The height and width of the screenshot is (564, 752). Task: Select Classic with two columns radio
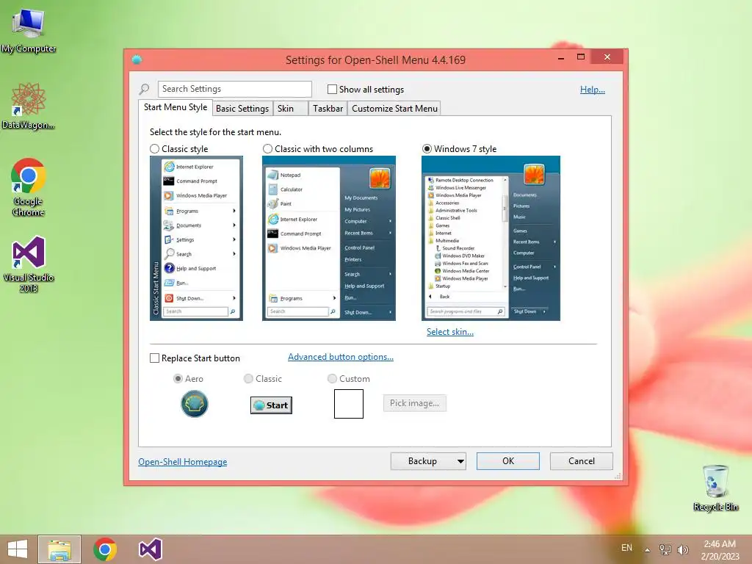(x=267, y=149)
